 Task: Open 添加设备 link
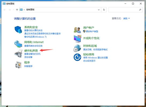[28, 57]
